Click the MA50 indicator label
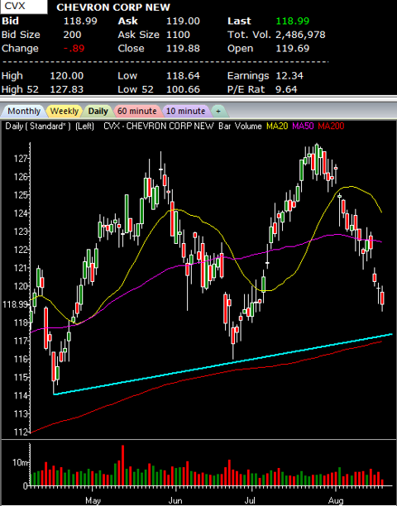The image size is (397, 506). pos(303,126)
